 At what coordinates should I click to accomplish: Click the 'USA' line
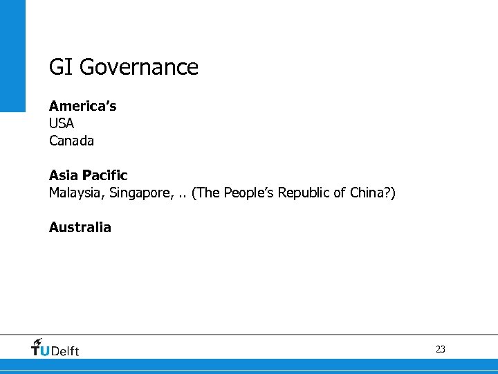pos(62,123)
